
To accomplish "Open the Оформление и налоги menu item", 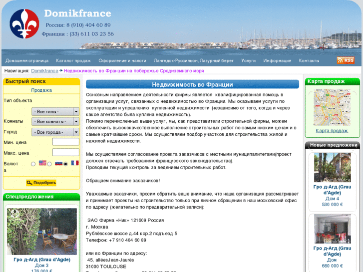I will coord(122,61).
